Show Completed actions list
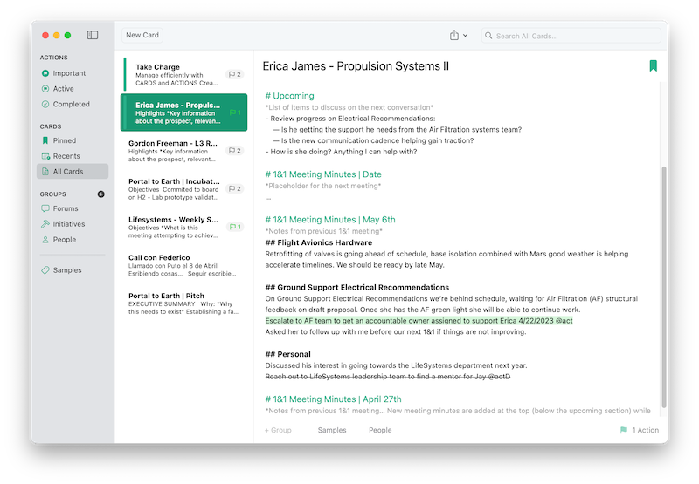Viewport: 699px width, 484px height. click(x=71, y=104)
